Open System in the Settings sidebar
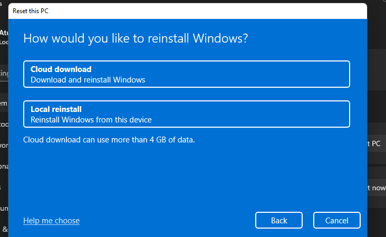Image resolution: width=386 pixels, height=237 pixels. click(x=4, y=104)
